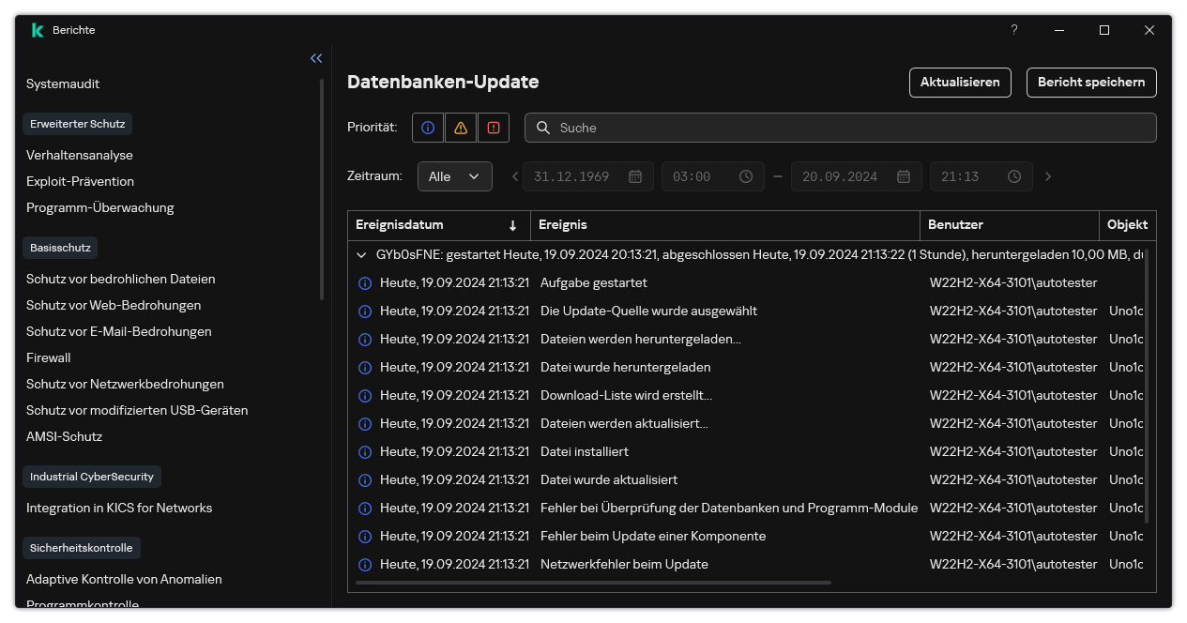Click the horizontal scrollbar under the event table
The width and height of the screenshot is (1187, 623).
pos(593,583)
